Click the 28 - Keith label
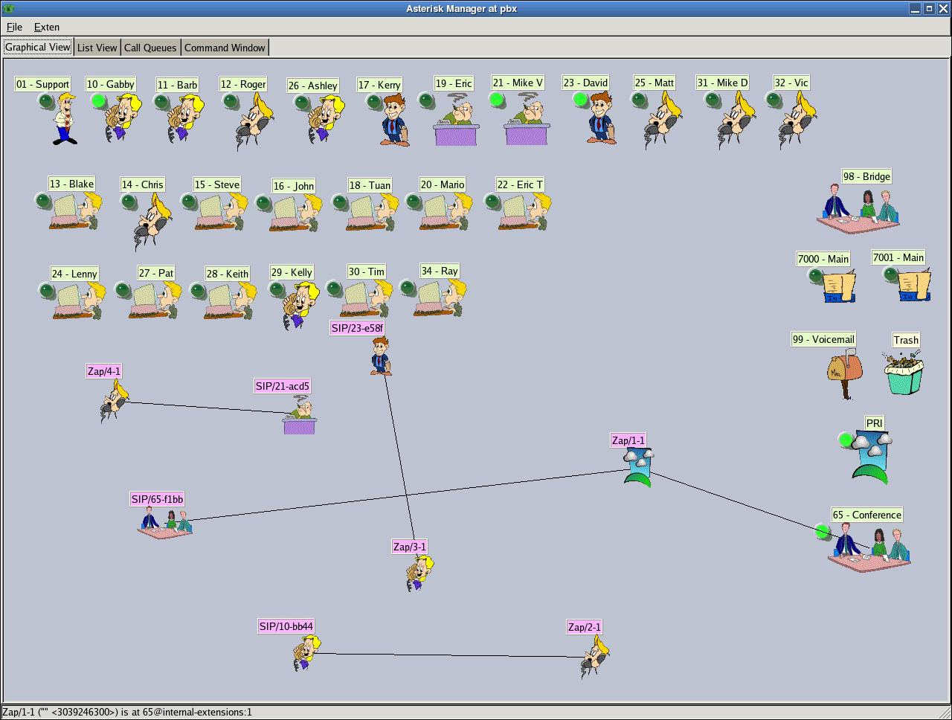952x720 pixels. coord(228,274)
